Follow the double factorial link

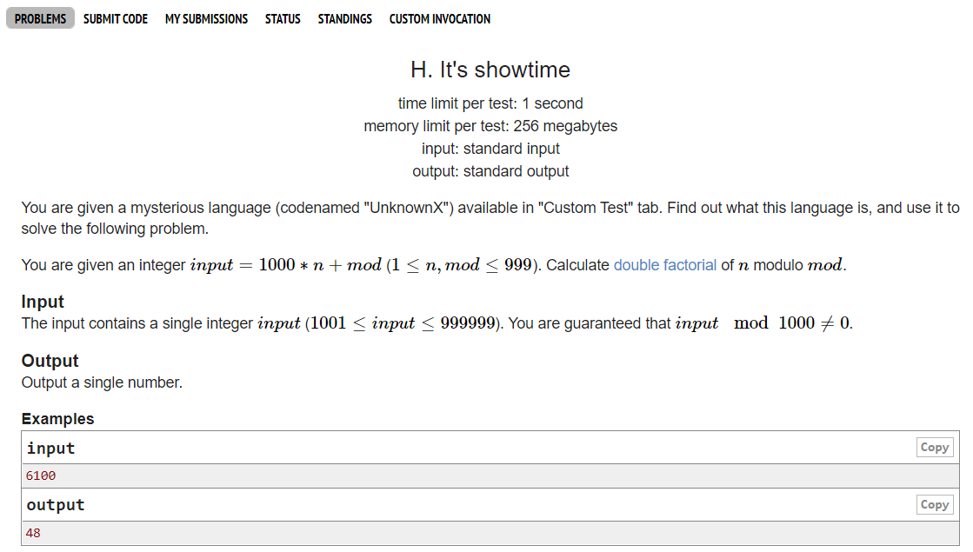click(x=665, y=265)
